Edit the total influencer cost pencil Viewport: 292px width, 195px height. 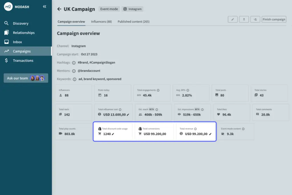click(128, 115)
